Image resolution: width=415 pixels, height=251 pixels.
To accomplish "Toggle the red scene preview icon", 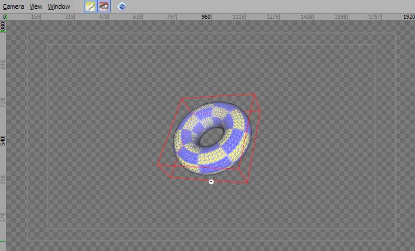I will (104, 6).
